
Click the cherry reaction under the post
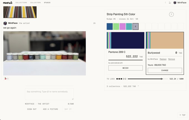point(6,78)
